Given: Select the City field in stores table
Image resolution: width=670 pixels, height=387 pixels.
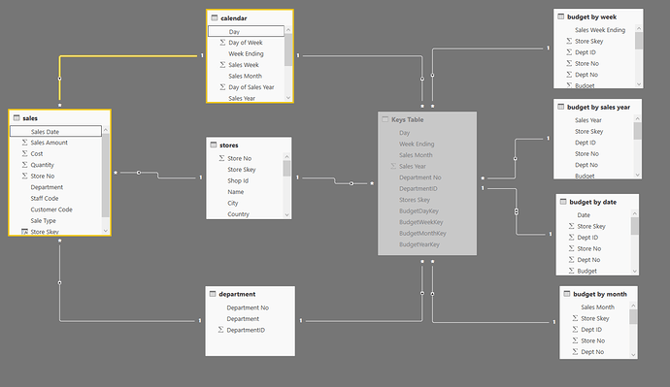Looking at the screenshot, I should [232, 203].
